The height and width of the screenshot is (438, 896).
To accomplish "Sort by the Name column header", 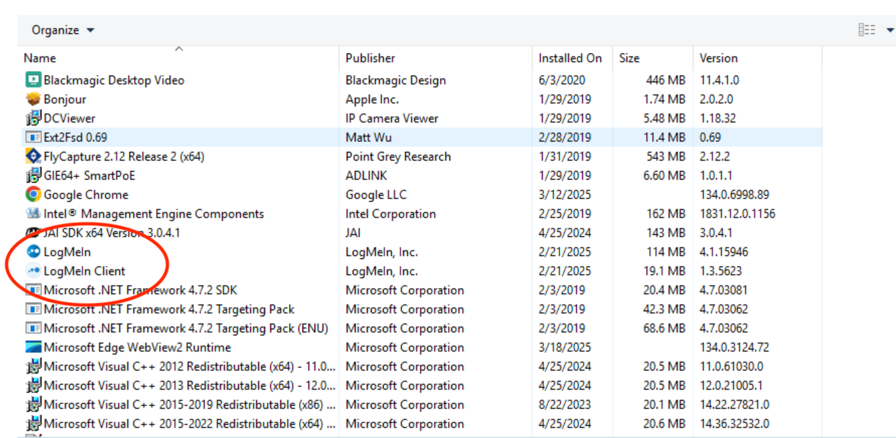I will [x=179, y=58].
